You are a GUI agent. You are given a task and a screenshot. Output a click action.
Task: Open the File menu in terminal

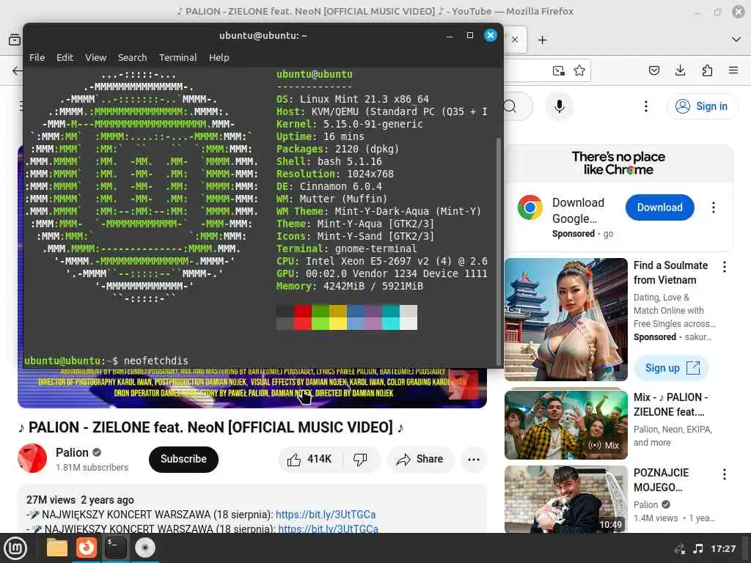pyautogui.click(x=37, y=57)
